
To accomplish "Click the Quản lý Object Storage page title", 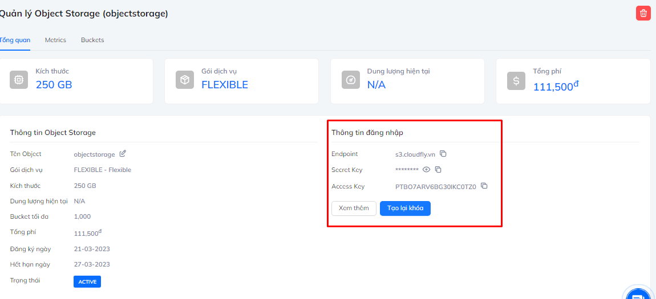I will 84,14.
